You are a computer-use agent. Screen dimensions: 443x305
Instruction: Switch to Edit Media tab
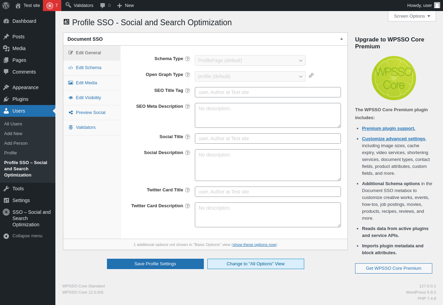[92, 83]
